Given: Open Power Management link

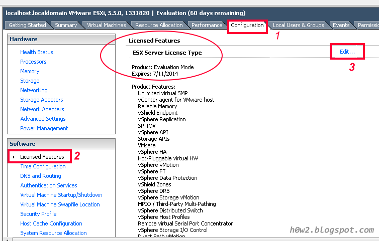Looking at the screenshot, I should [x=44, y=128].
